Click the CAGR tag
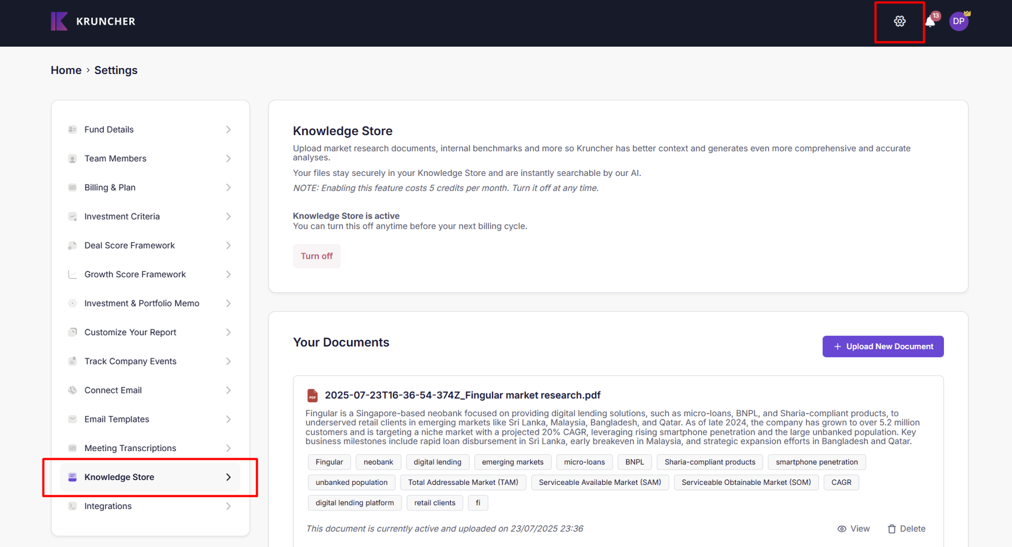 [x=841, y=482]
